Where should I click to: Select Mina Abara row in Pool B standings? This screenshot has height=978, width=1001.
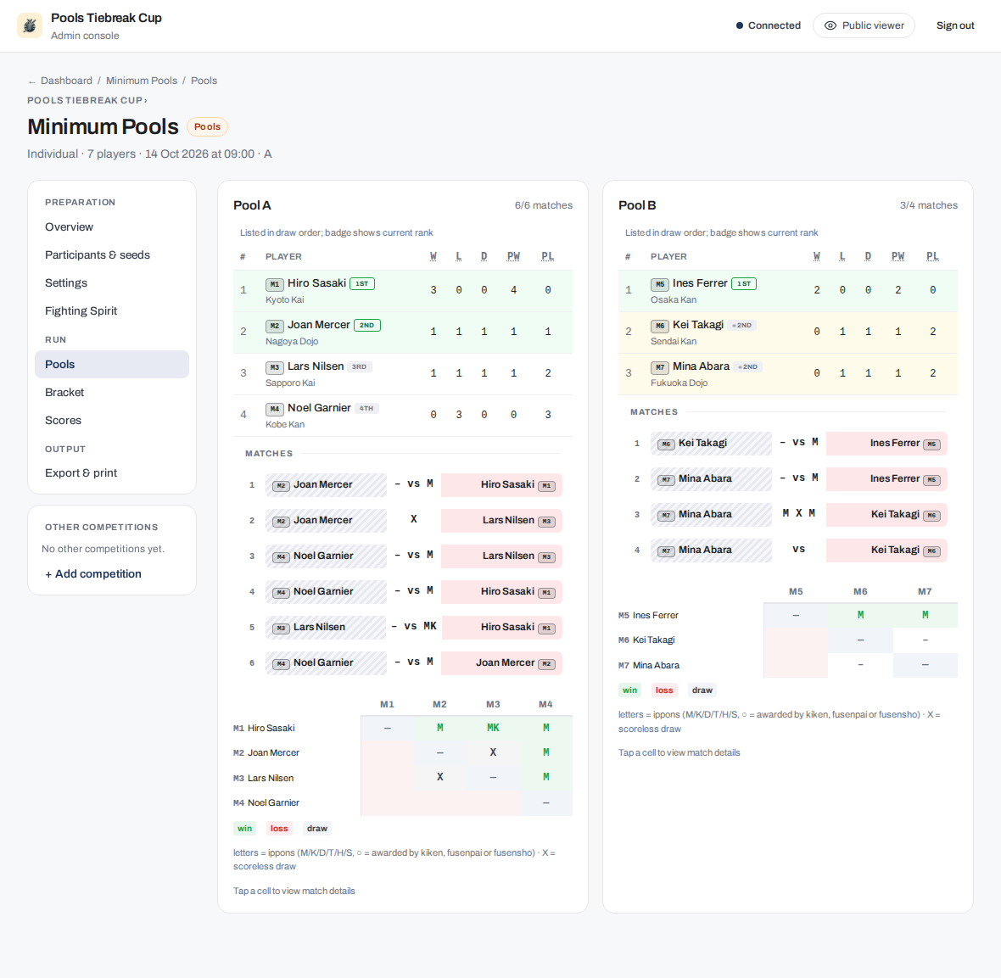click(x=788, y=373)
